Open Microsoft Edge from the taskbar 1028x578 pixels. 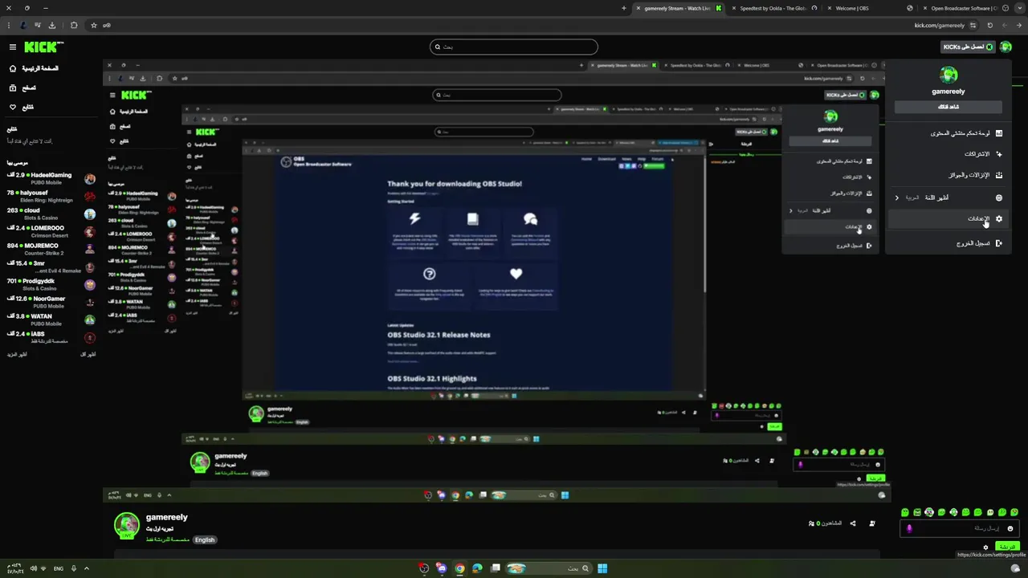tap(477, 568)
